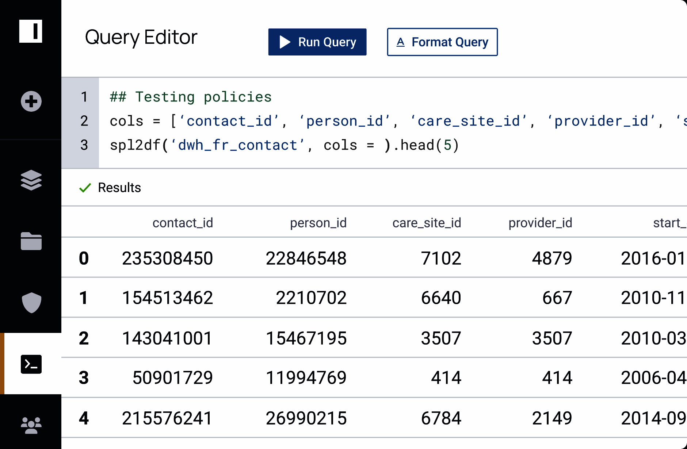Open the shield policies icon
The width and height of the screenshot is (687, 449).
31,303
